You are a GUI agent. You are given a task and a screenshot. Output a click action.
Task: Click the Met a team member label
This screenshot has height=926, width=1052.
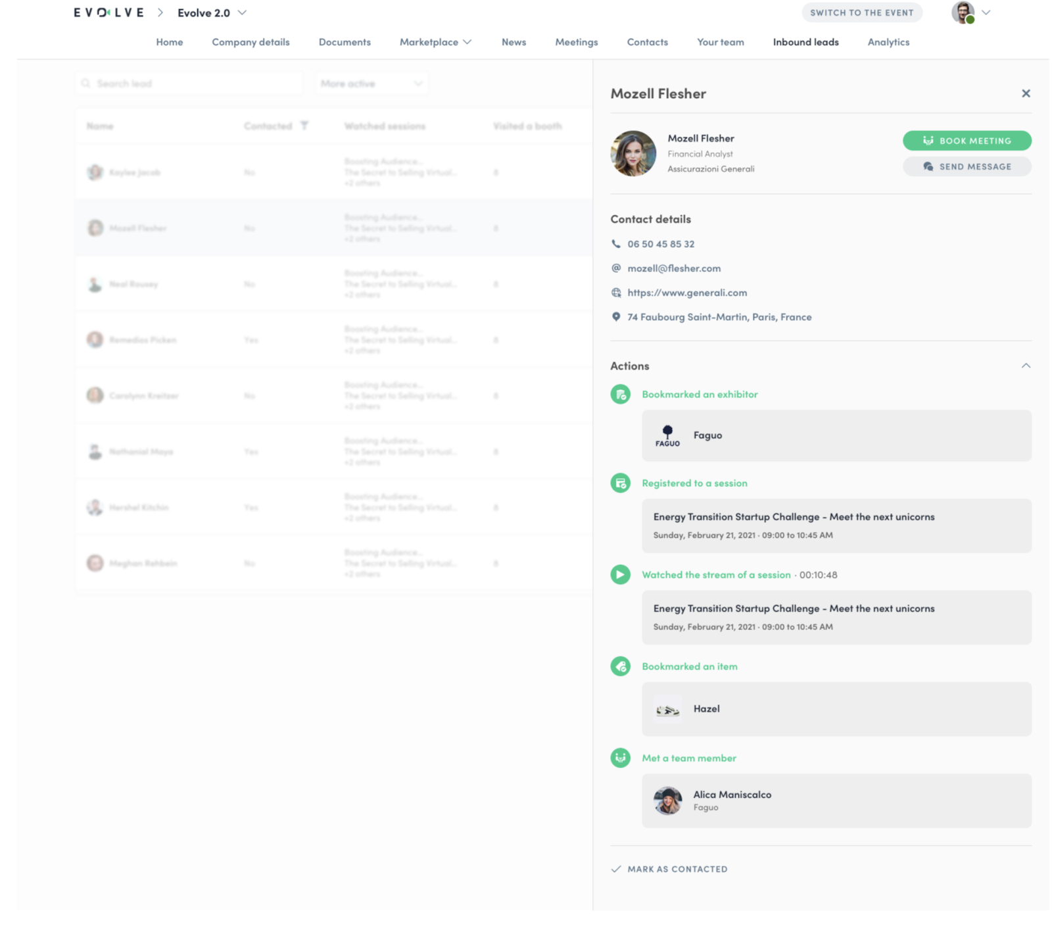pyautogui.click(x=689, y=758)
